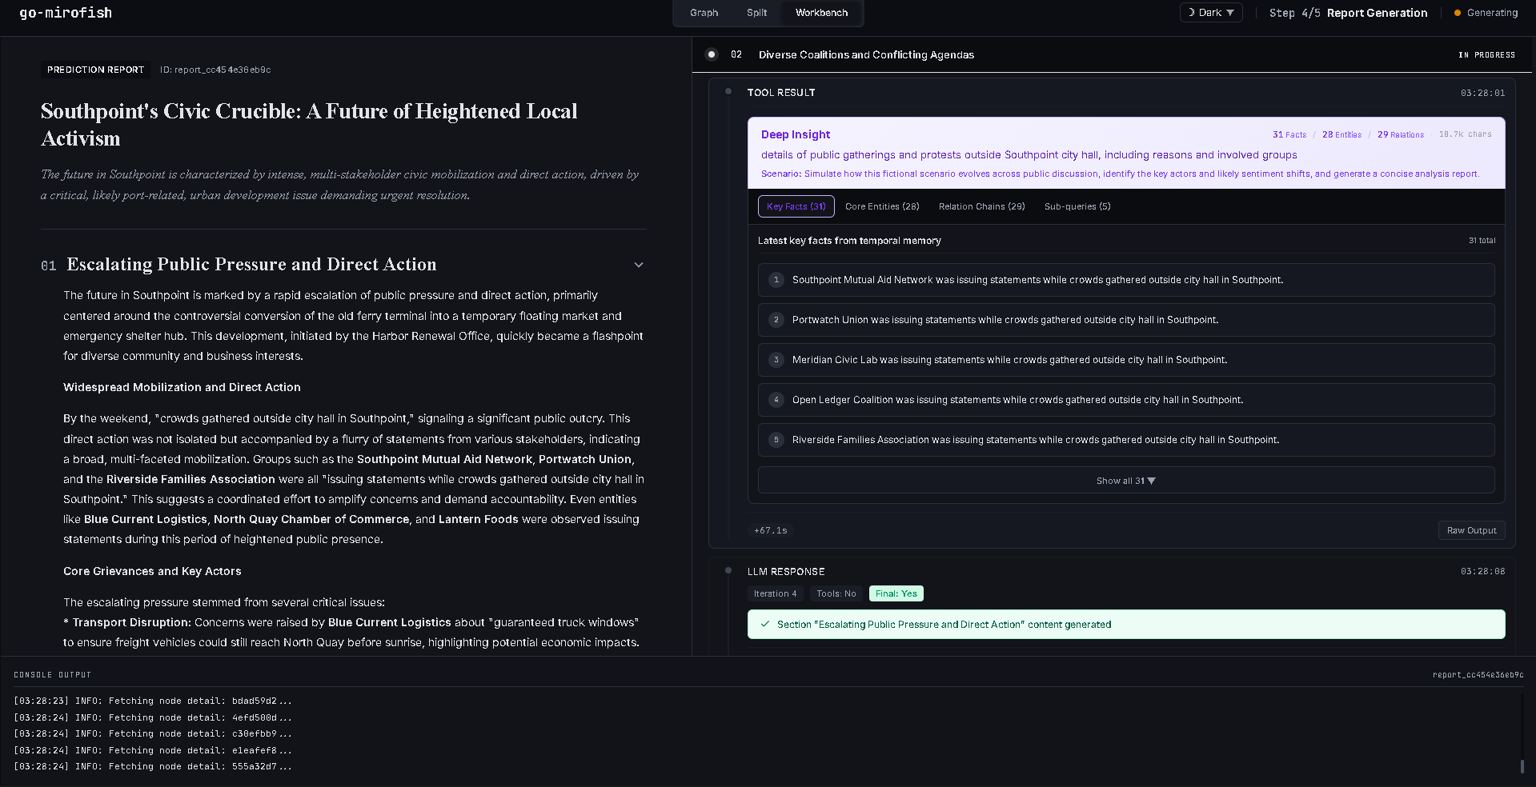1536x787 pixels.
Task: Switch to the Split view tab
Action: 756,13
